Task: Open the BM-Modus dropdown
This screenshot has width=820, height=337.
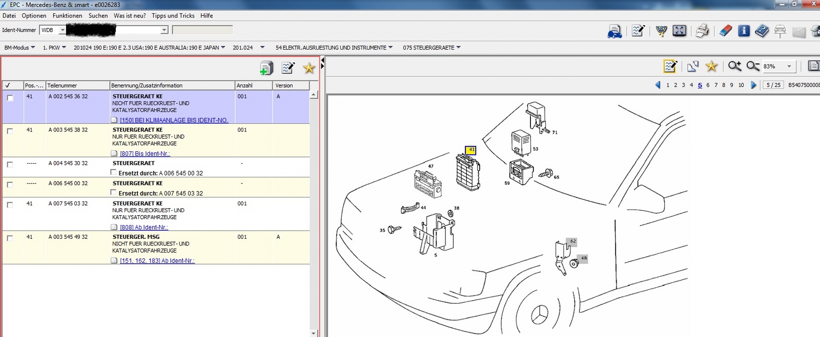Action: [x=19, y=48]
